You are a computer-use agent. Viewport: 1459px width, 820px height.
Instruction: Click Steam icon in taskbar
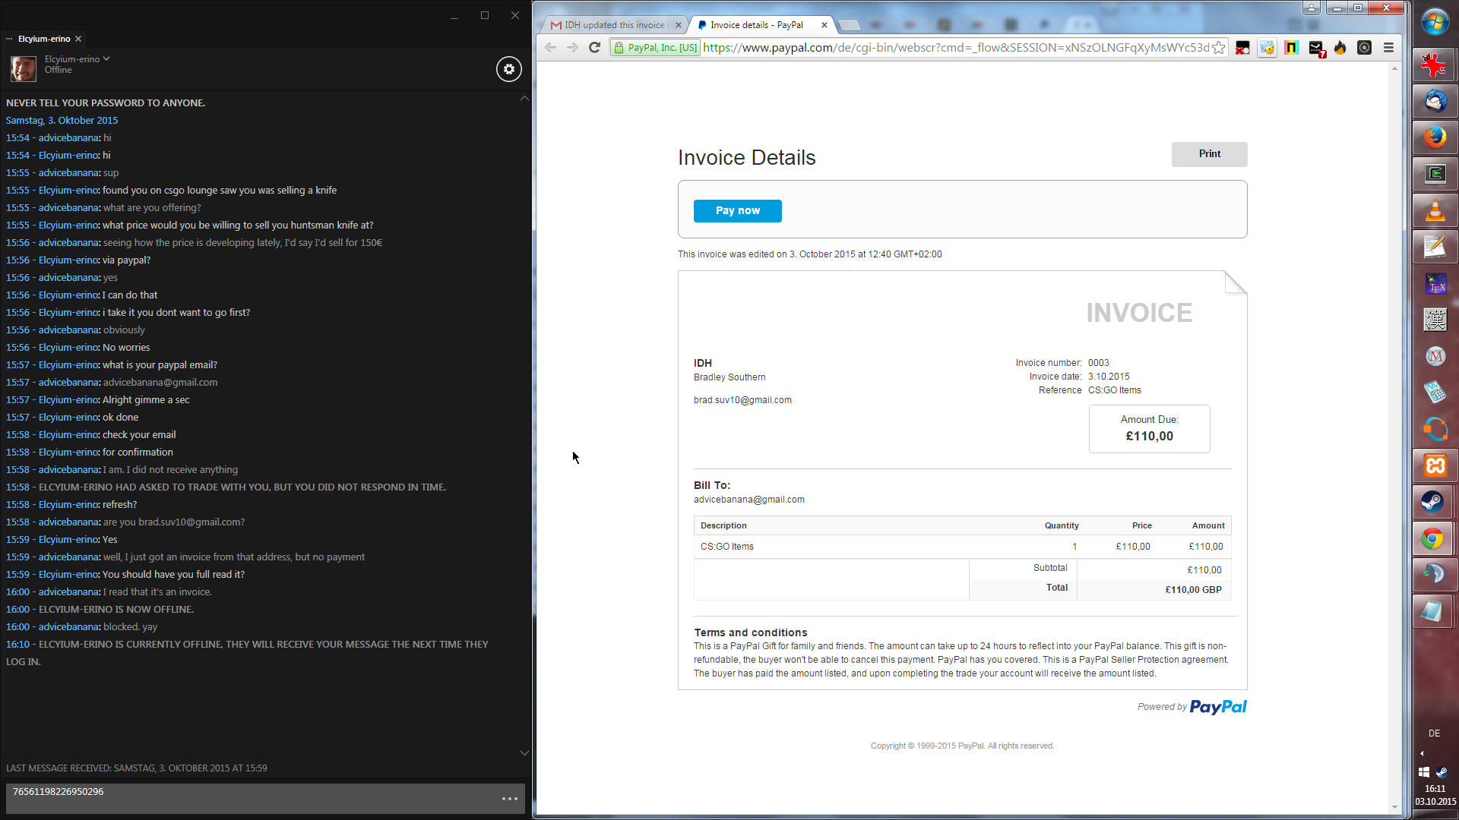click(1433, 502)
